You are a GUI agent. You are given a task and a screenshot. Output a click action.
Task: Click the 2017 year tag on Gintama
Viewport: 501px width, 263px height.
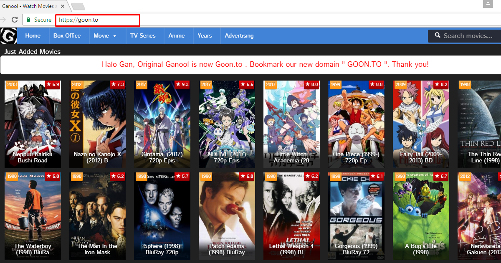point(141,84)
